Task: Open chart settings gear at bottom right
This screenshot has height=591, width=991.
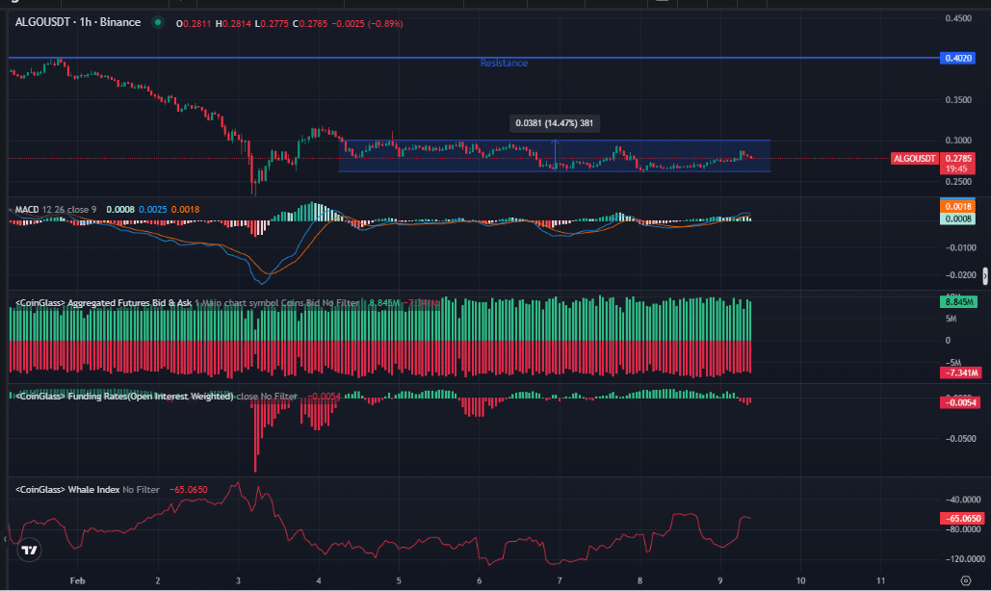Action: [964, 582]
